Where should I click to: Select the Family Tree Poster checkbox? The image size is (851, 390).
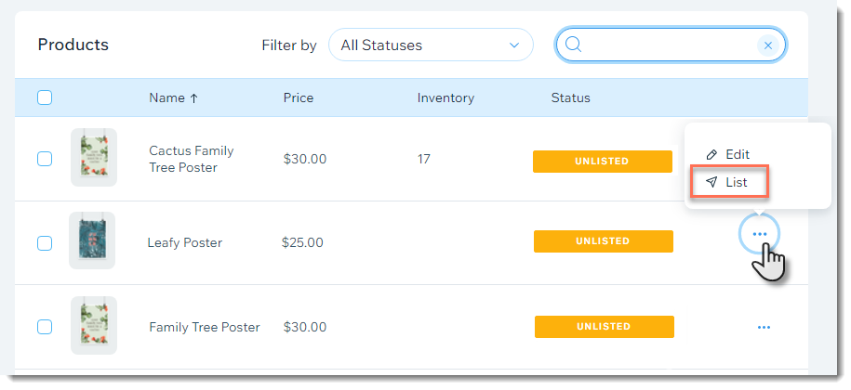[45, 327]
